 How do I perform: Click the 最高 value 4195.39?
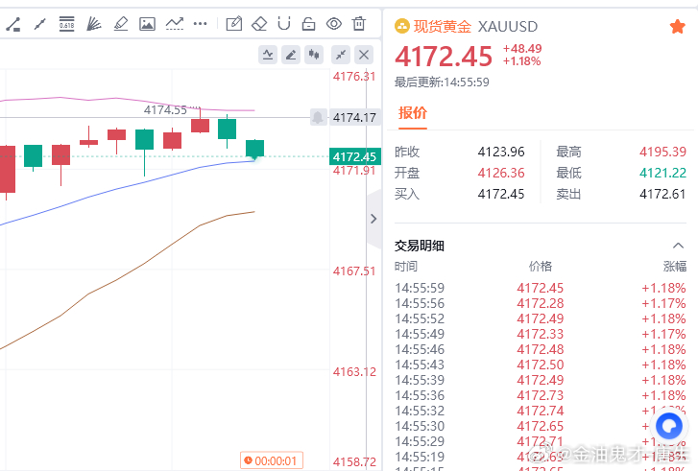pyautogui.click(x=662, y=152)
